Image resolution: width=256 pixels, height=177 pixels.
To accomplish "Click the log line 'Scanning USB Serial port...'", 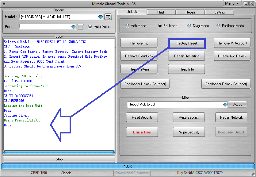I will [28, 76].
